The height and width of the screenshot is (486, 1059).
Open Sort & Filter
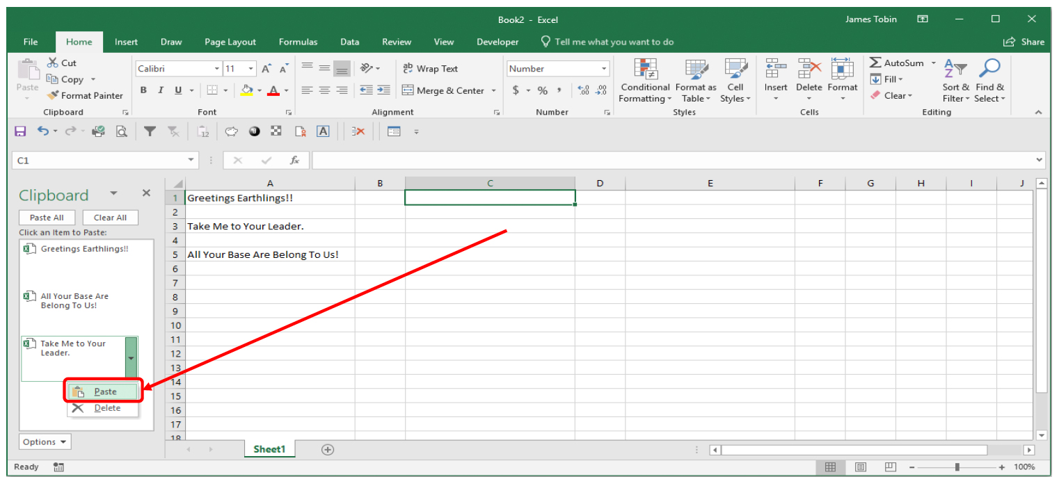(956, 81)
